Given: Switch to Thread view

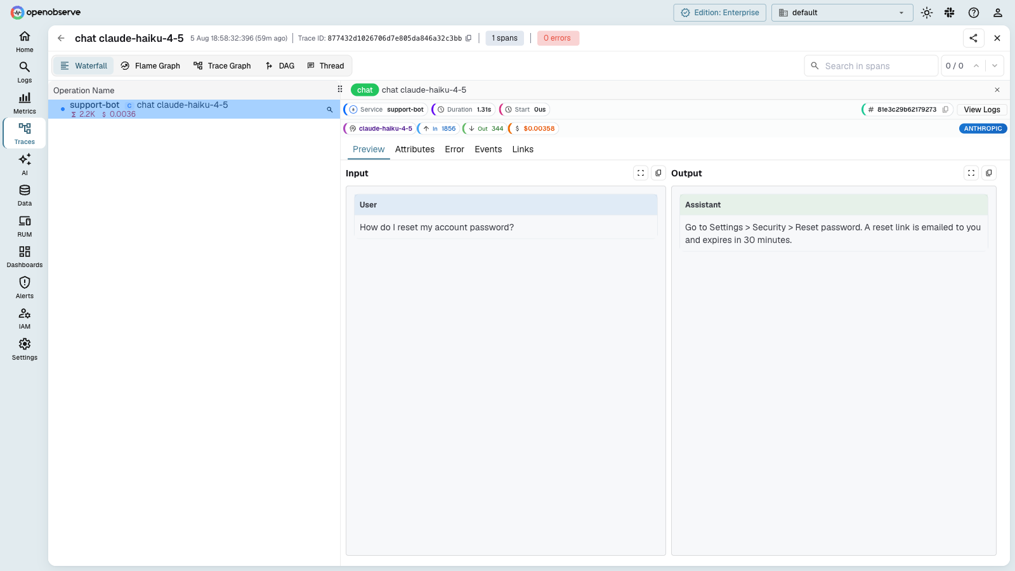Looking at the screenshot, I should 325,66.
